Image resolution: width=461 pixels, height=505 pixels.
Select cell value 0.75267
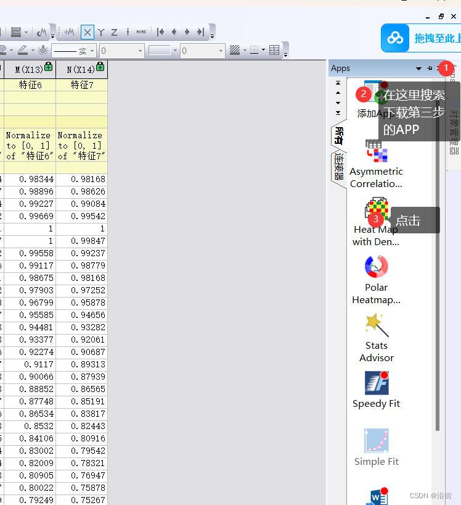point(81,500)
